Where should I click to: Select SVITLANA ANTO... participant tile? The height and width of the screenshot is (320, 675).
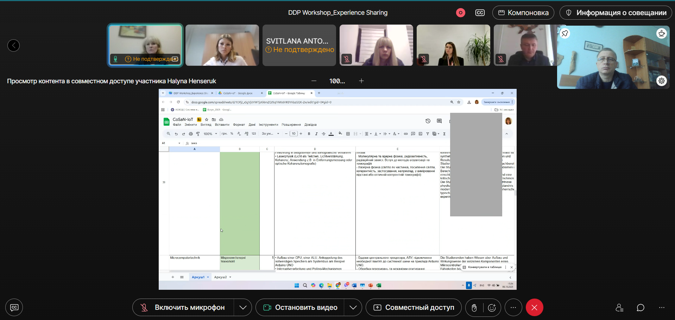coord(299,45)
